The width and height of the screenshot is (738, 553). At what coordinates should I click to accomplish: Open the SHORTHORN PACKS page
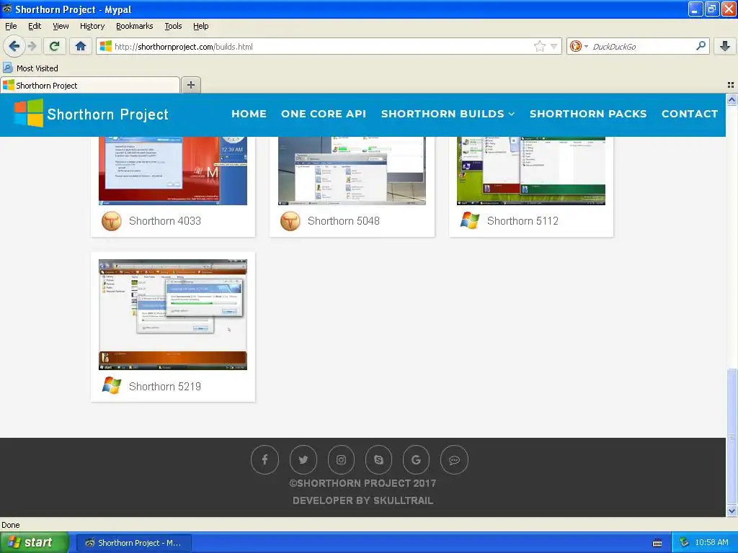[x=588, y=114]
